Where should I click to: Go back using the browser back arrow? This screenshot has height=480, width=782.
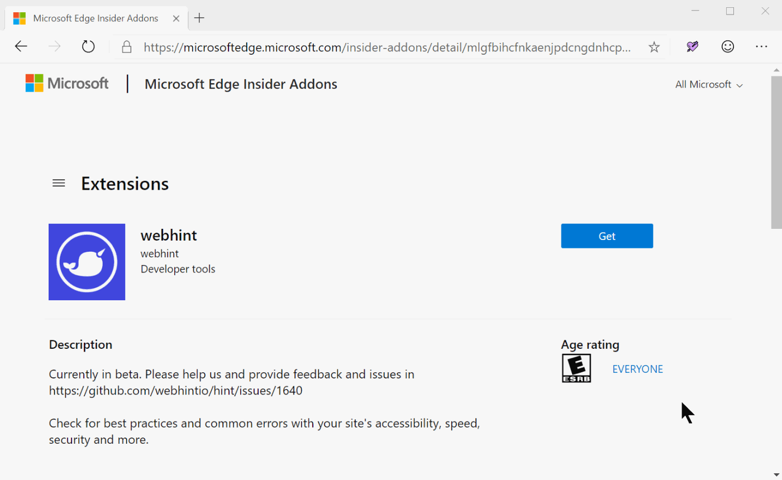[x=21, y=46]
